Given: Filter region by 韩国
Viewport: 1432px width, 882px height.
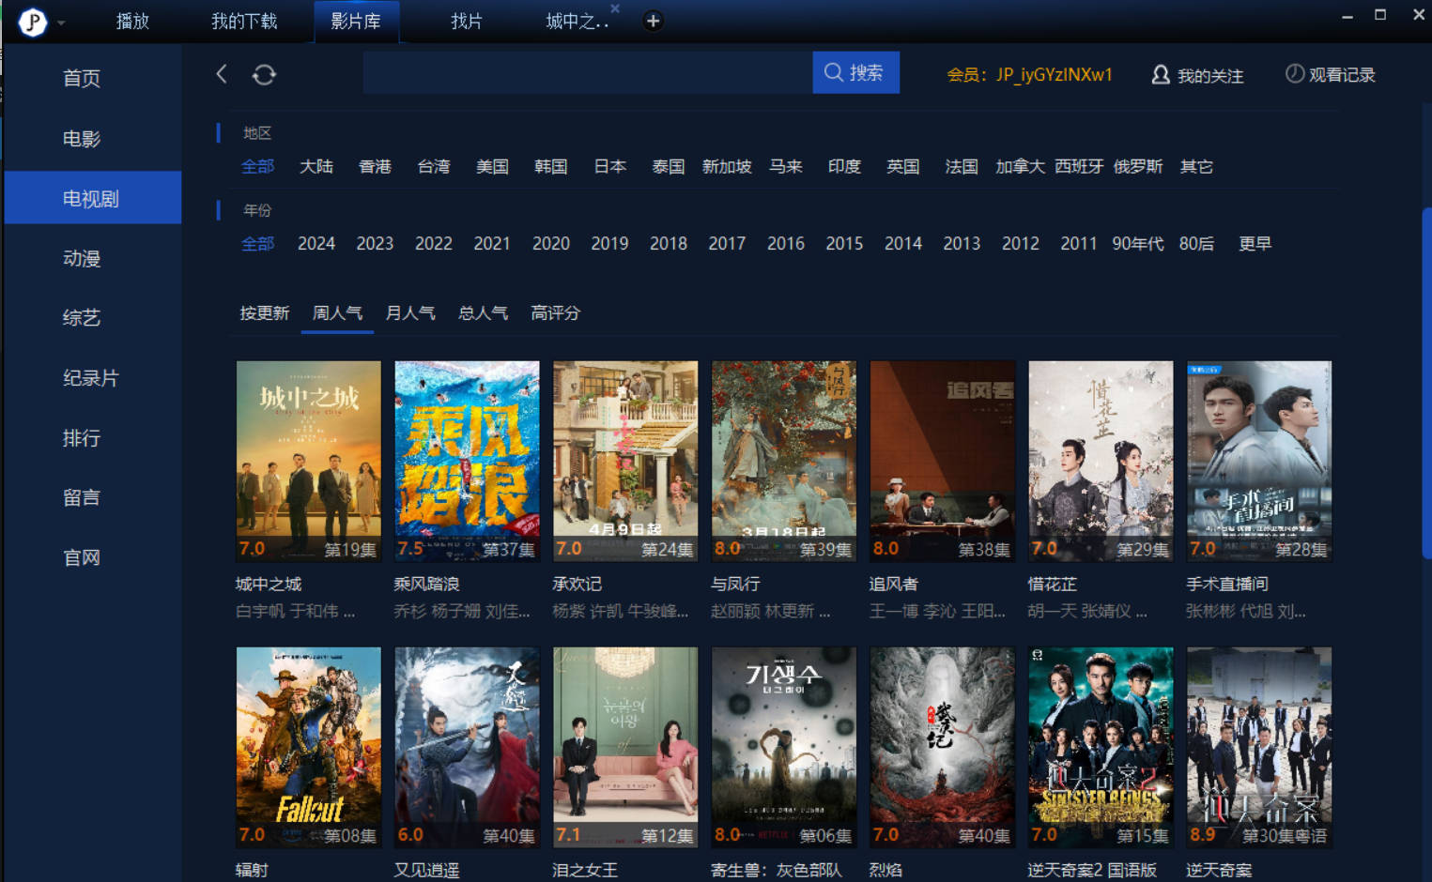Looking at the screenshot, I should 551,166.
